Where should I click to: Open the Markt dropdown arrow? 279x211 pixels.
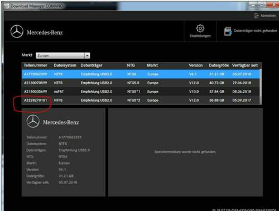coord(87,55)
